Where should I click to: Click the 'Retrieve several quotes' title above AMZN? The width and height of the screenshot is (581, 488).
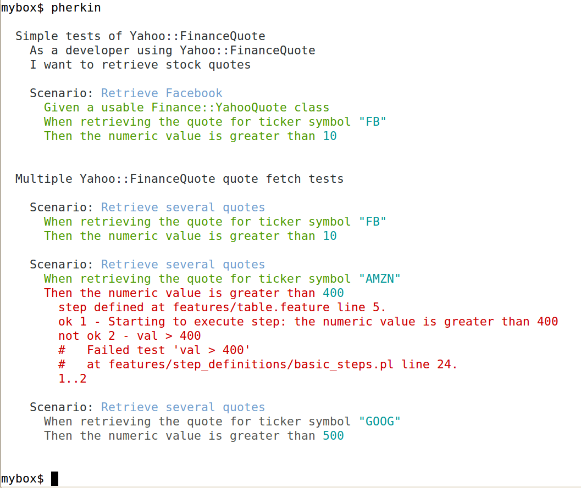[x=183, y=265]
